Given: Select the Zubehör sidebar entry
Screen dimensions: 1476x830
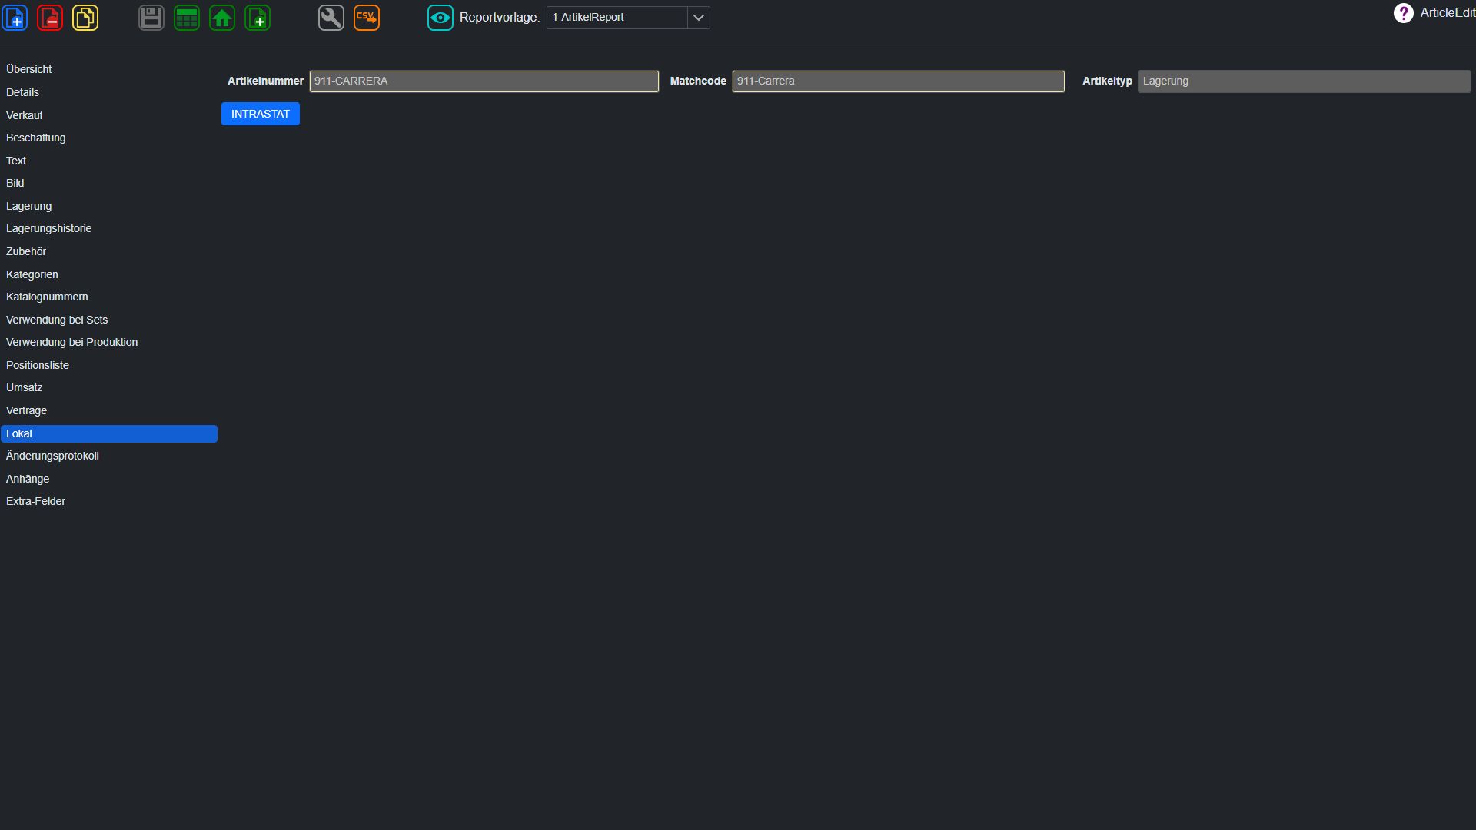Looking at the screenshot, I should 109,251.
